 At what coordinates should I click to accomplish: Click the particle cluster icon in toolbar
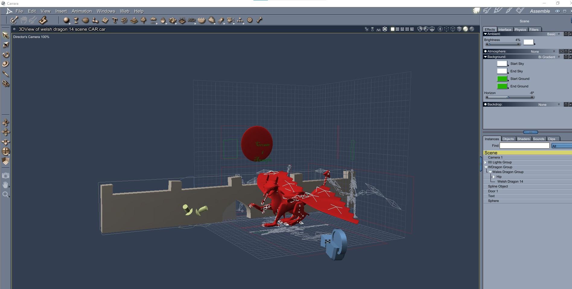pyautogui.click(x=124, y=20)
